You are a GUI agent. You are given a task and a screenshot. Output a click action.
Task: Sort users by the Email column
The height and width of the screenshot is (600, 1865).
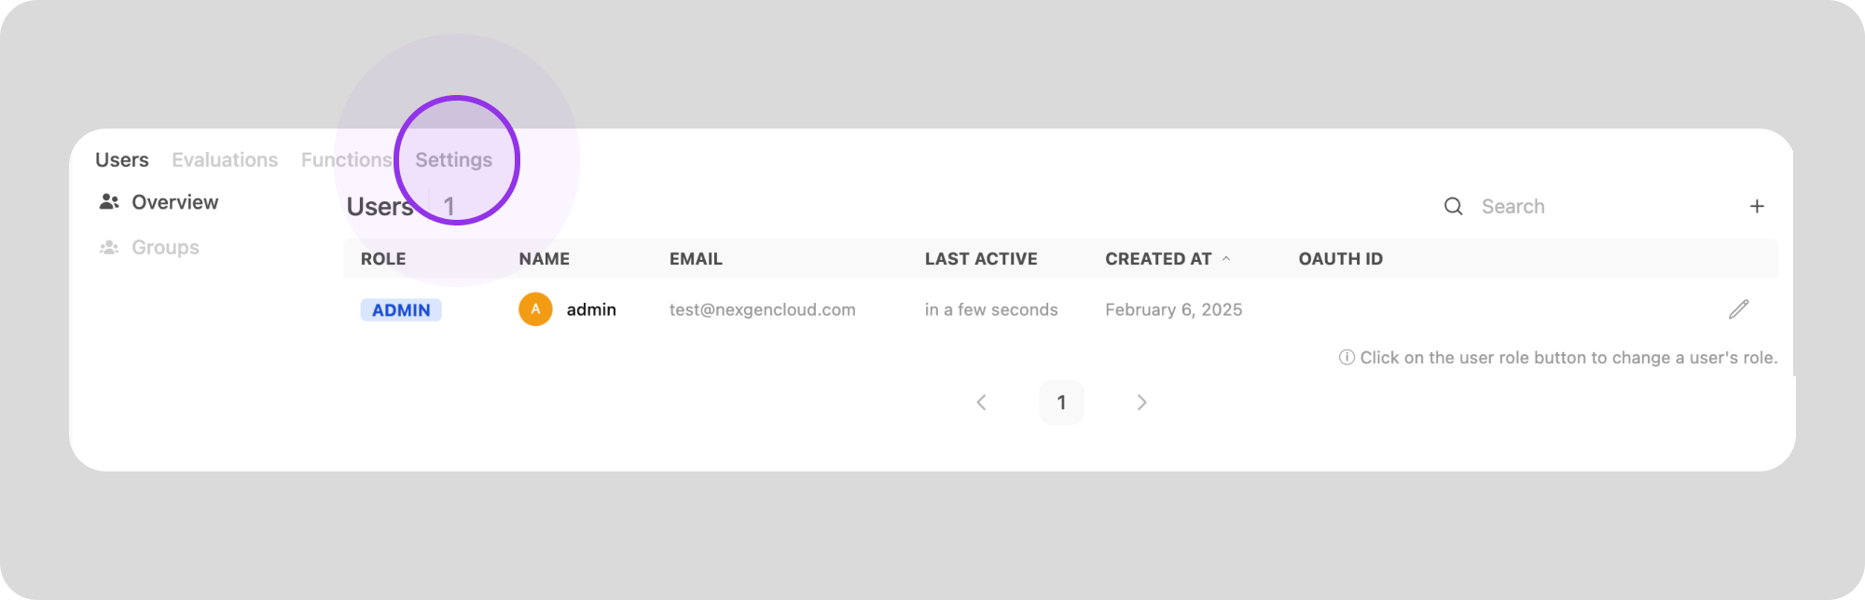point(696,259)
